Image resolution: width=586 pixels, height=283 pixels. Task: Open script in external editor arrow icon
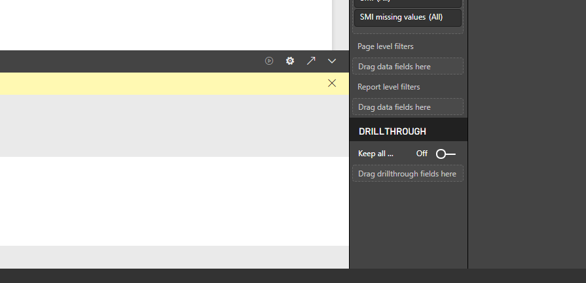point(311,61)
